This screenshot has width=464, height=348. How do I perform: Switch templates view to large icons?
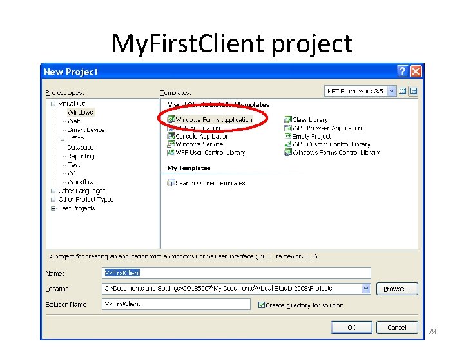(x=402, y=91)
